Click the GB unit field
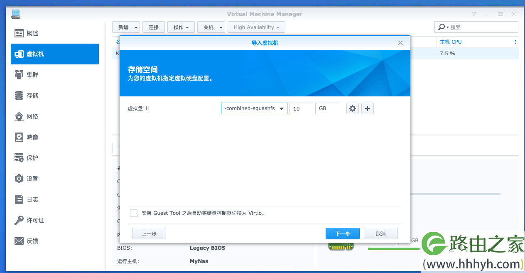The height and width of the screenshot is (273, 525). (x=328, y=108)
